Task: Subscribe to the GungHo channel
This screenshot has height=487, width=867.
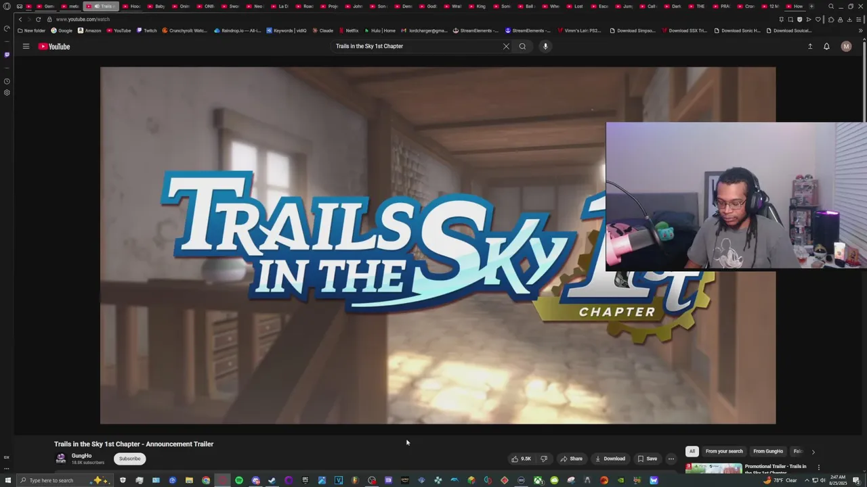Action: pos(129,459)
